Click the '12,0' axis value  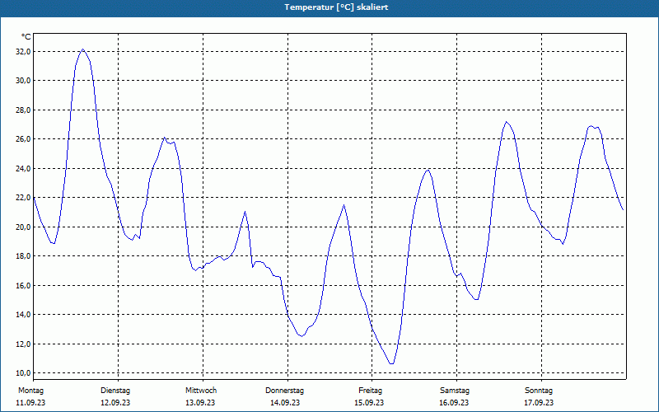(24, 344)
